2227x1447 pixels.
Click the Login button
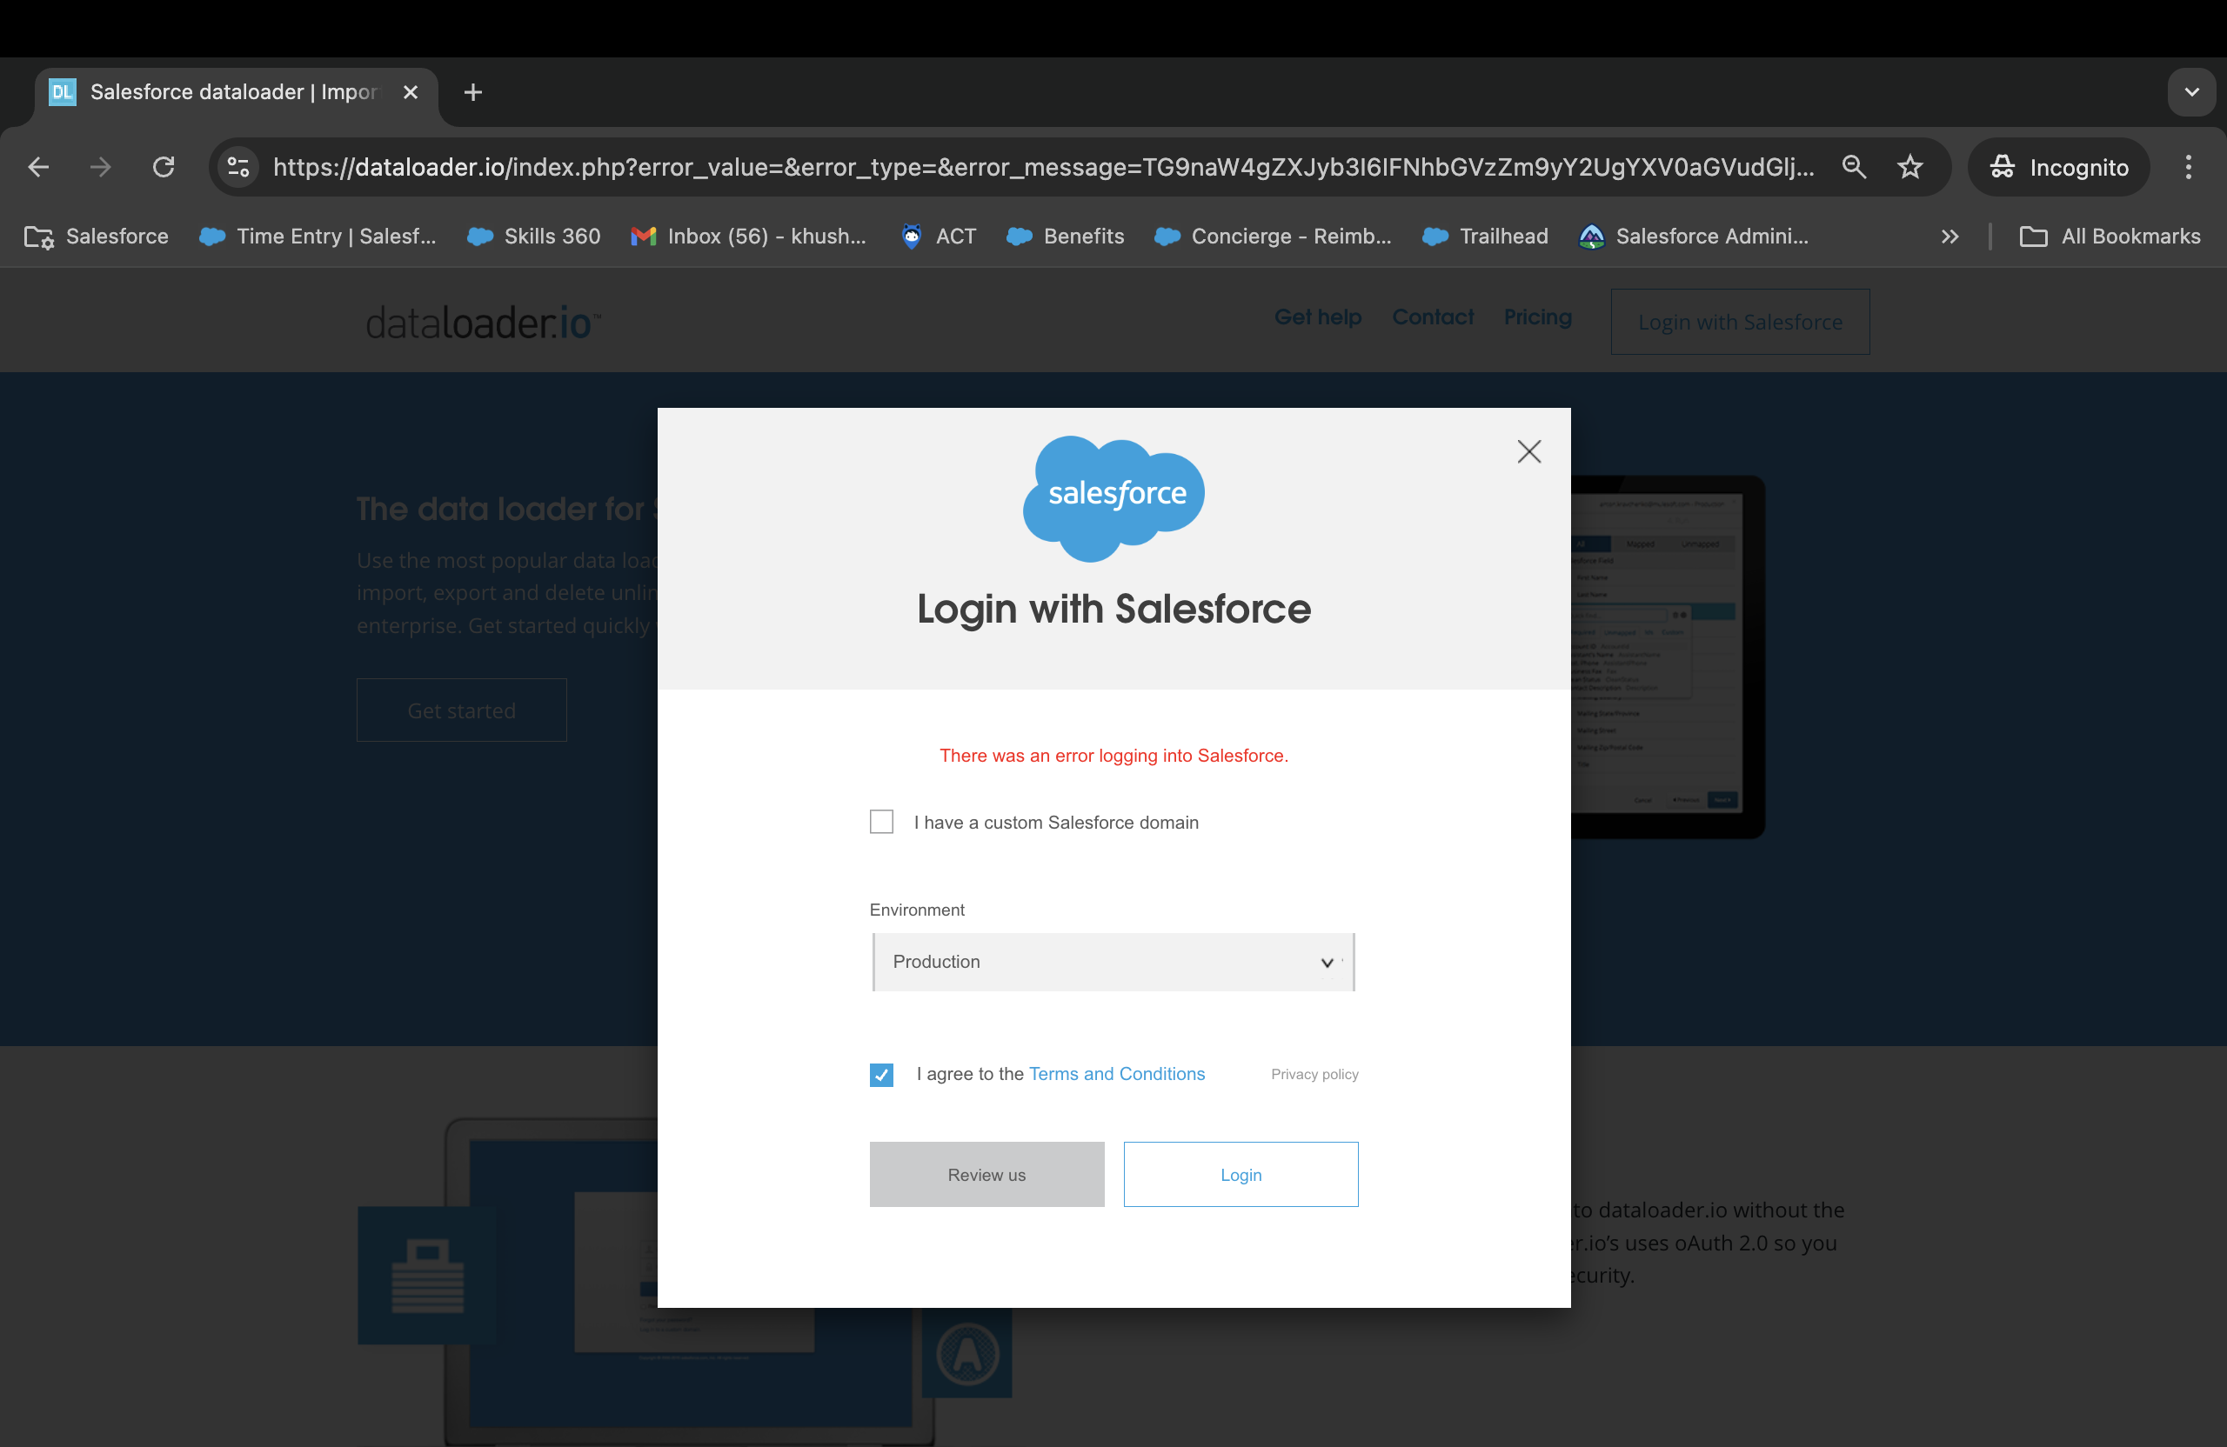coord(1240,1174)
